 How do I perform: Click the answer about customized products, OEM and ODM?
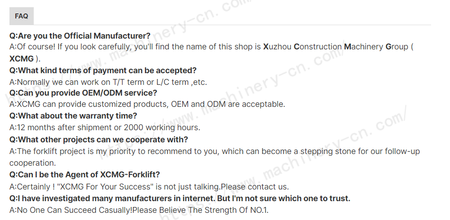coord(147,104)
